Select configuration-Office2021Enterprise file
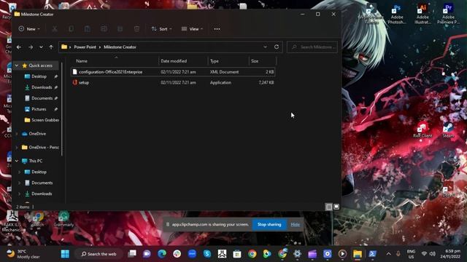The height and width of the screenshot is (262, 467). pos(173,72)
